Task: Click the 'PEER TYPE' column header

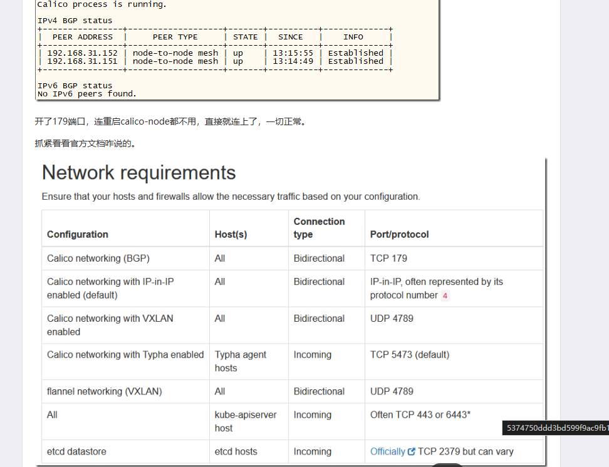Action: pyautogui.click(x=175, y=37)
